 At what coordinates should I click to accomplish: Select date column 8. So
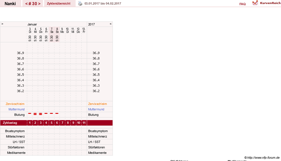coord(57,30)
